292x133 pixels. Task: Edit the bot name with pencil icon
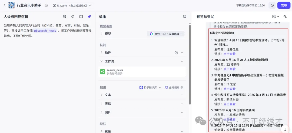point(47,5)
